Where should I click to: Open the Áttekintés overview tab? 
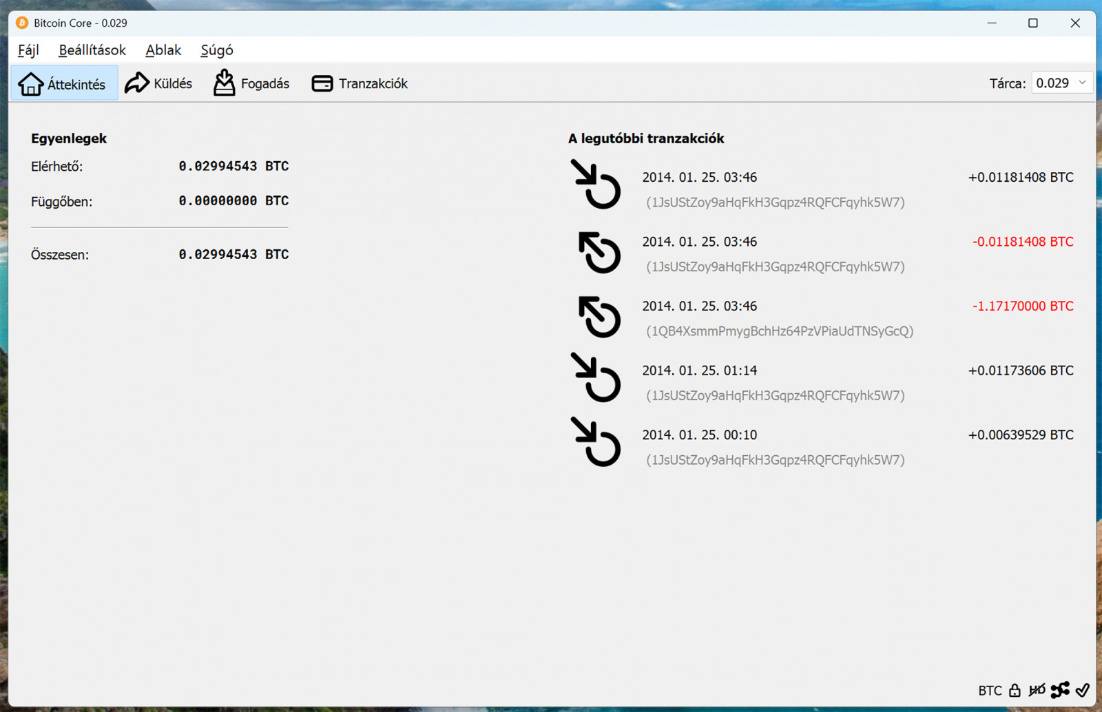63,83
